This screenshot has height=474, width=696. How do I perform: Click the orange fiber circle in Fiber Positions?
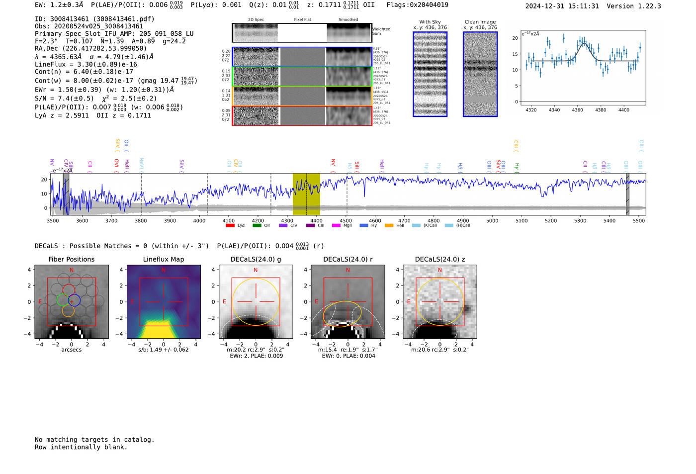(x=69, y=311)
